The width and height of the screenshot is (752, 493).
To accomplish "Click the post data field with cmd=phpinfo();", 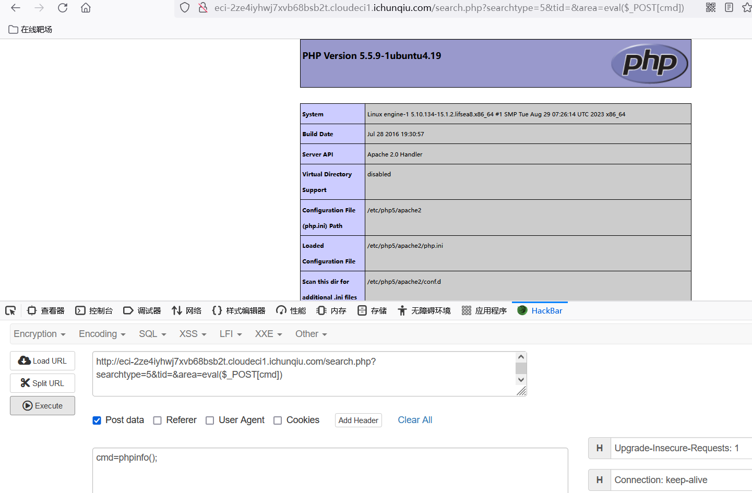I will coord(330,470).
